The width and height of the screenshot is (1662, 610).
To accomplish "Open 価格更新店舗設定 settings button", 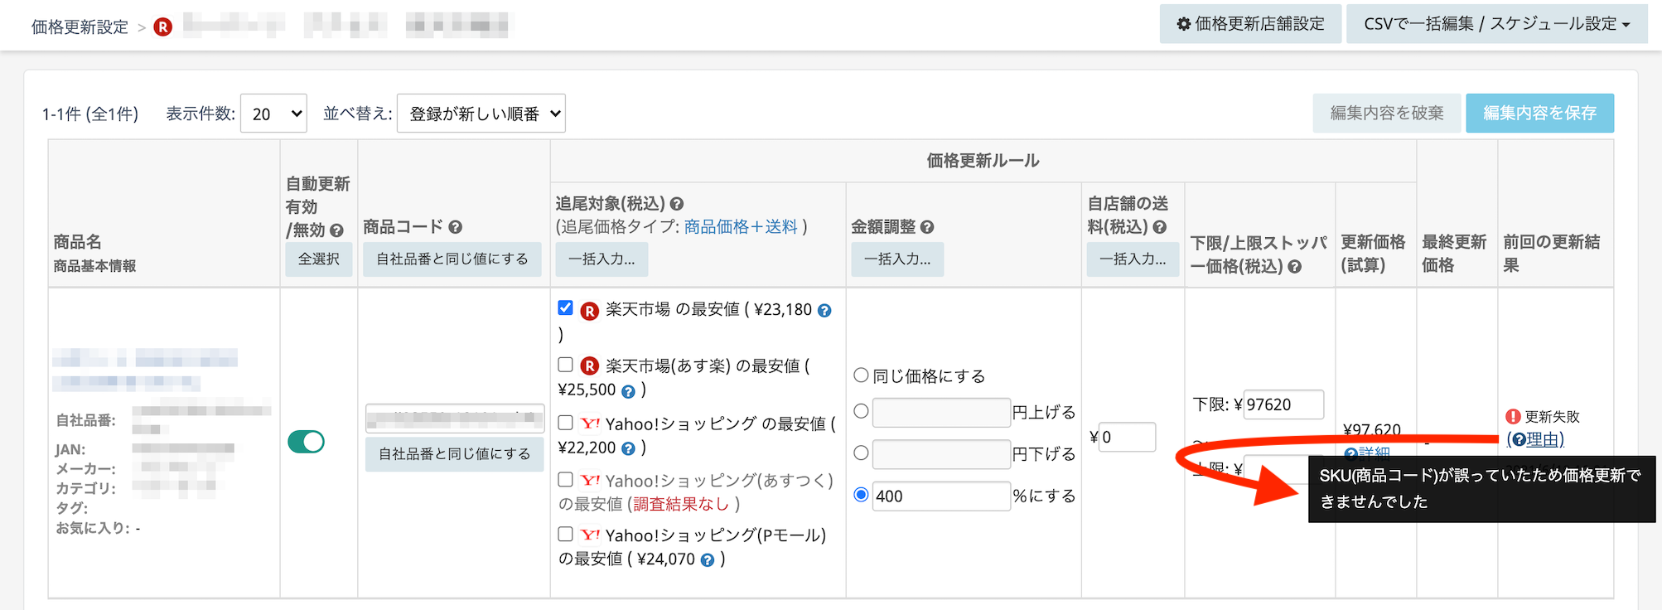I will 1250,24.
